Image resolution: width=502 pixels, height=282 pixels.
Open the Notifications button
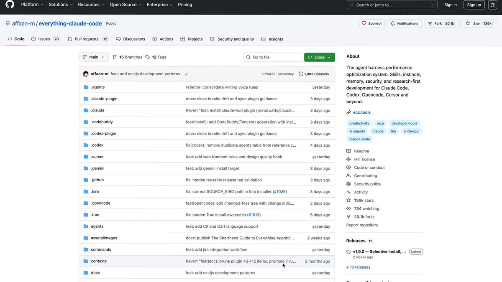pyautogui.click(x=404, y=23)
